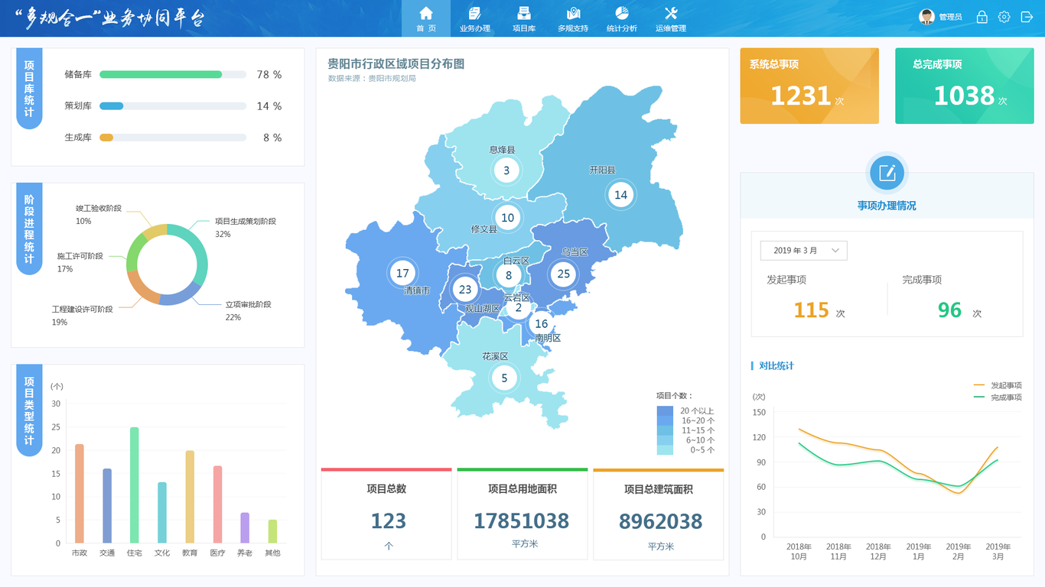The height and width of the screenshot is (587, 1045).
Task: Click the 项目总数 card
Action: point(388,514)
